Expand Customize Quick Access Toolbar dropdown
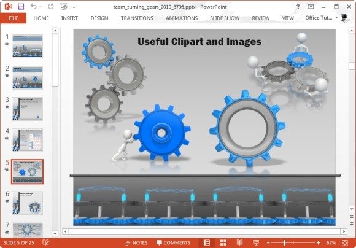The image size is (356, 248). (x=74, y=7)
